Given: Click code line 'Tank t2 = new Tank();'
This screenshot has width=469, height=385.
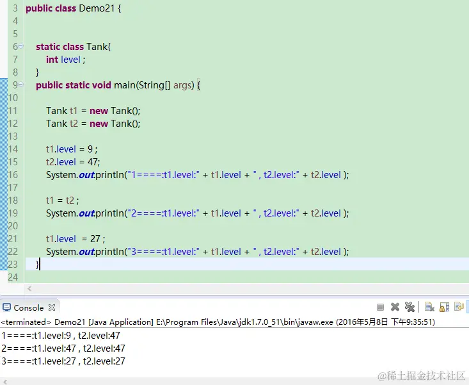Looking at the screenshot, I should tap(93, 124).
